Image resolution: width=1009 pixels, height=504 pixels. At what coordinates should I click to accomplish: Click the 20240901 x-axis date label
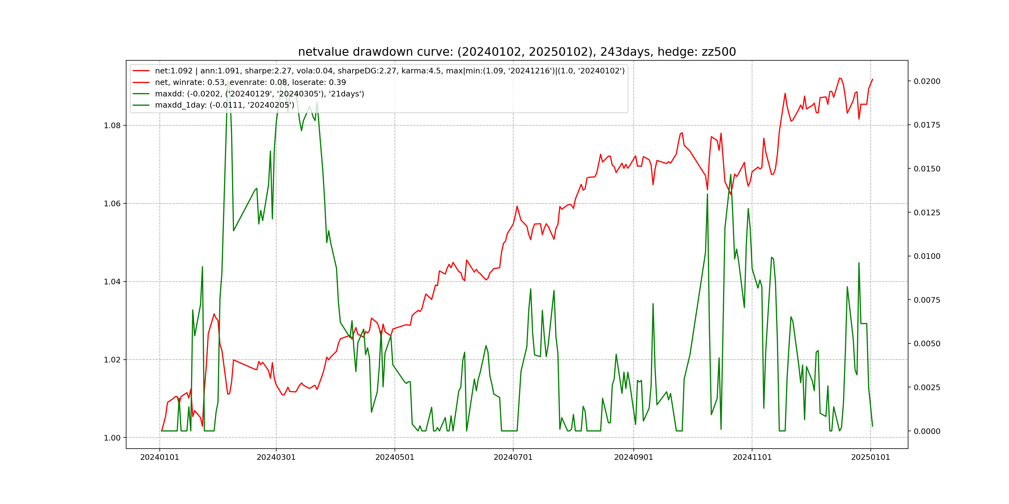pos(634,457)
